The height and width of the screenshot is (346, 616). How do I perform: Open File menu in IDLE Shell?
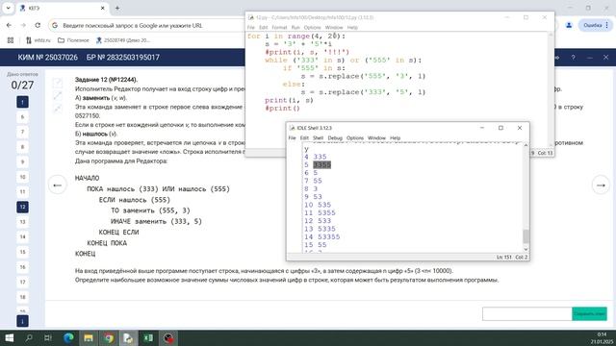(292, 137)
